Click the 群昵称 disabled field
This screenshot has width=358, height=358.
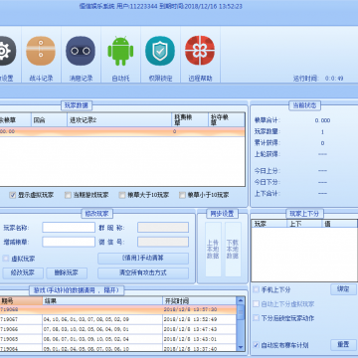click(163, 228)
